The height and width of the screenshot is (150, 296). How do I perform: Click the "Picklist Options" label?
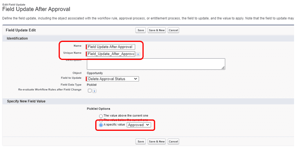[98, 108]
